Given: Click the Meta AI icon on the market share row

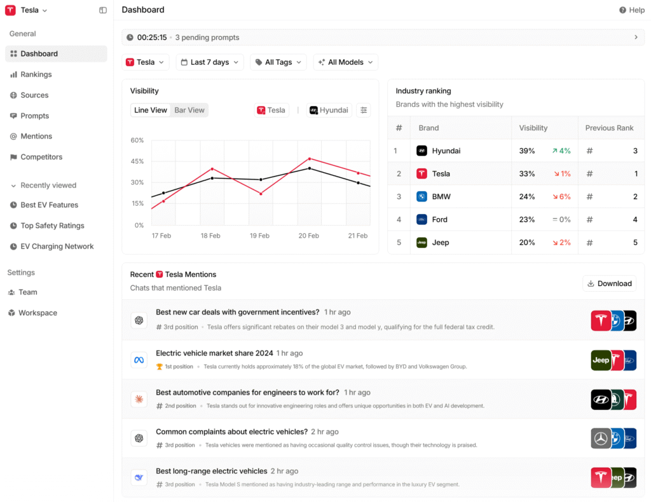Looking at the screenshot, I should (x=139, y=360).
